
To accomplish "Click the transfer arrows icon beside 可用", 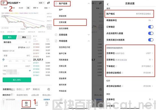I will coord(30,71).
